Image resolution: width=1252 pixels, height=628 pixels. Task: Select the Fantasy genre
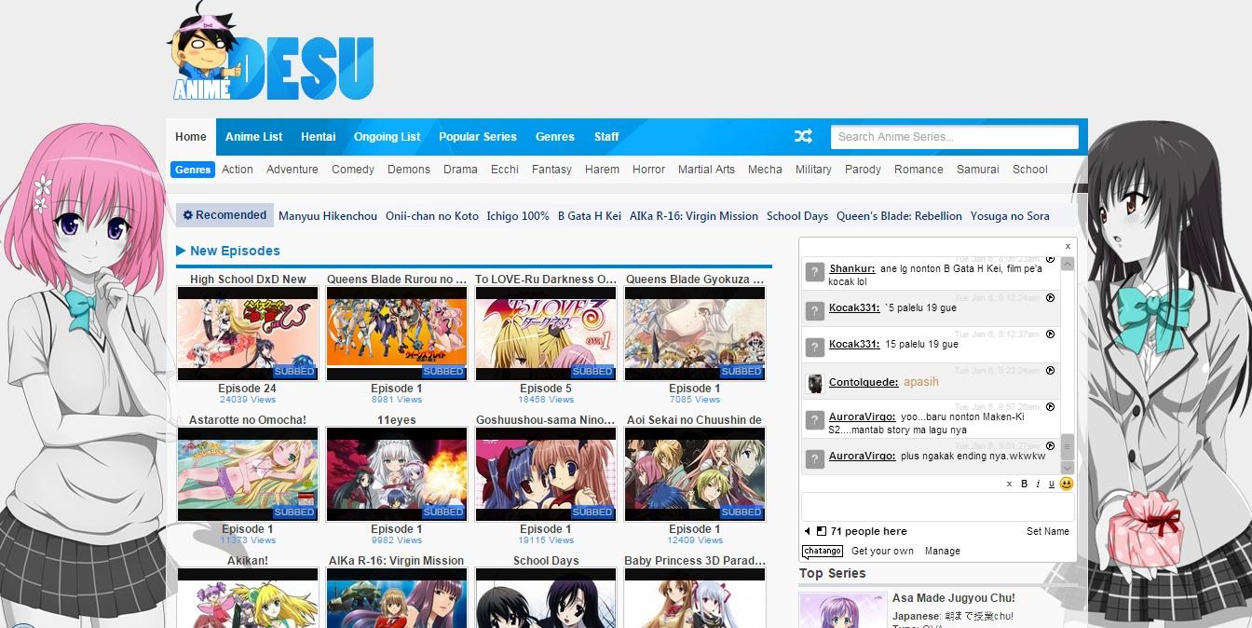[x=551, y=170]
